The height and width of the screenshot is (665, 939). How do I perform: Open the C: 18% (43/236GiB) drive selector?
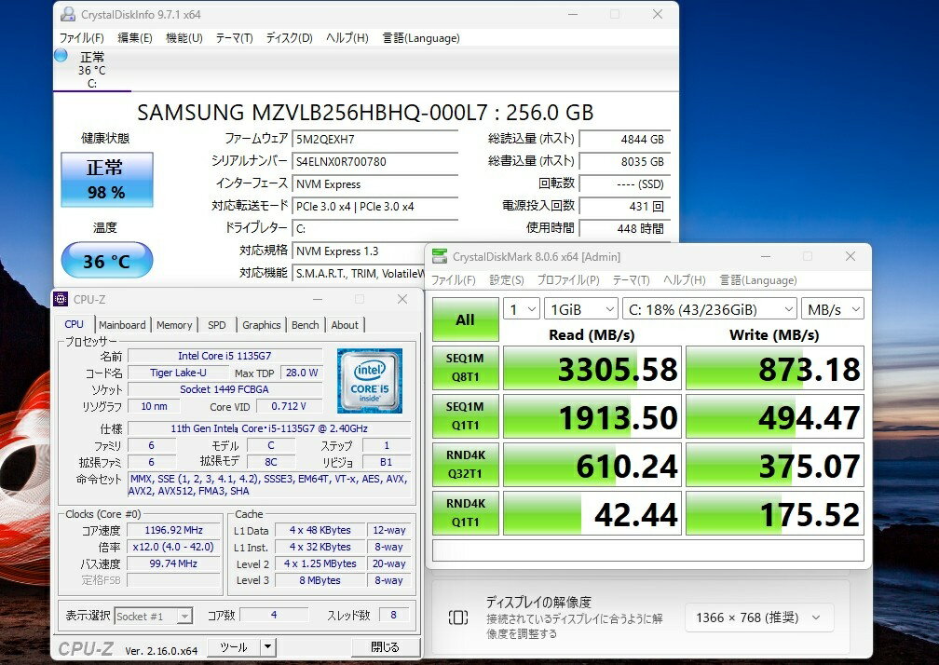click(709, 309)
